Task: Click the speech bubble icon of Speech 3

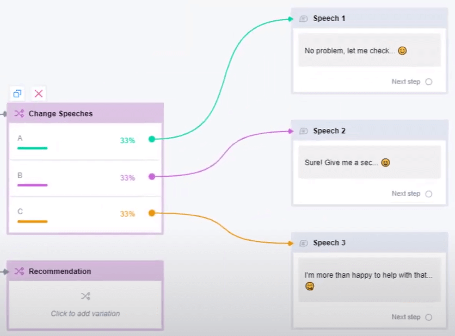Action: [x=304, y=243]
